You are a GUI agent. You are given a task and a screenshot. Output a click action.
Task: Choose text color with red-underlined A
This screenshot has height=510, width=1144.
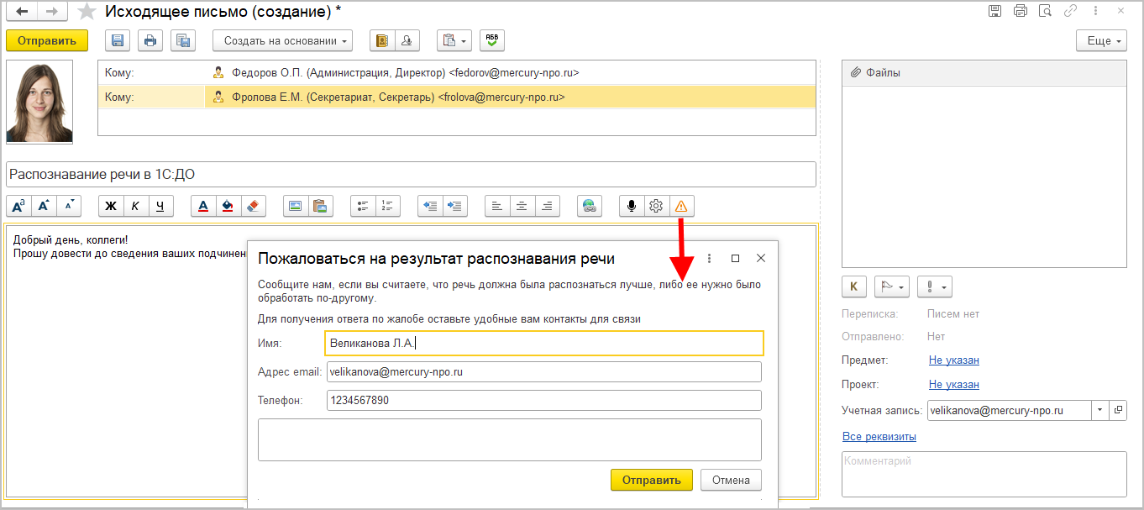click(x=203, y=206)
